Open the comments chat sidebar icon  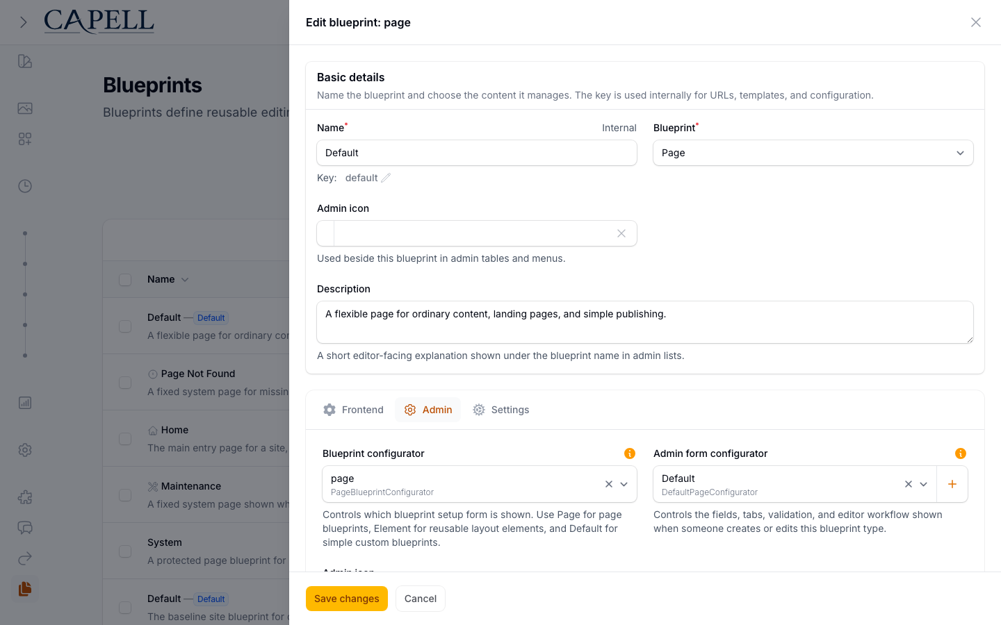25,528
